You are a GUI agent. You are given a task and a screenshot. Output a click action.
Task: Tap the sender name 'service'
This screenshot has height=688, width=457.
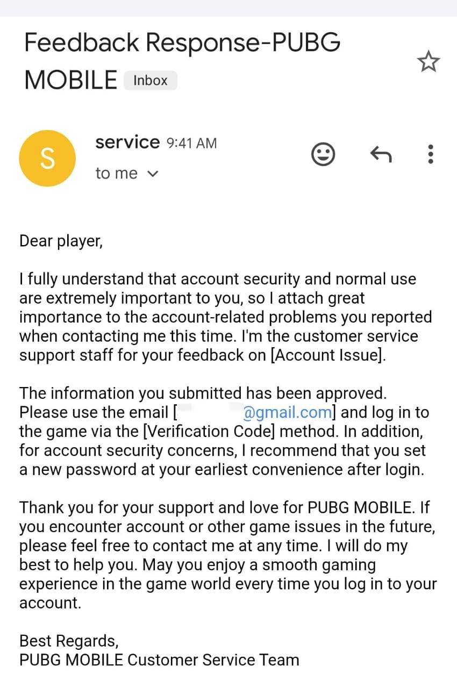pos(127,142)
